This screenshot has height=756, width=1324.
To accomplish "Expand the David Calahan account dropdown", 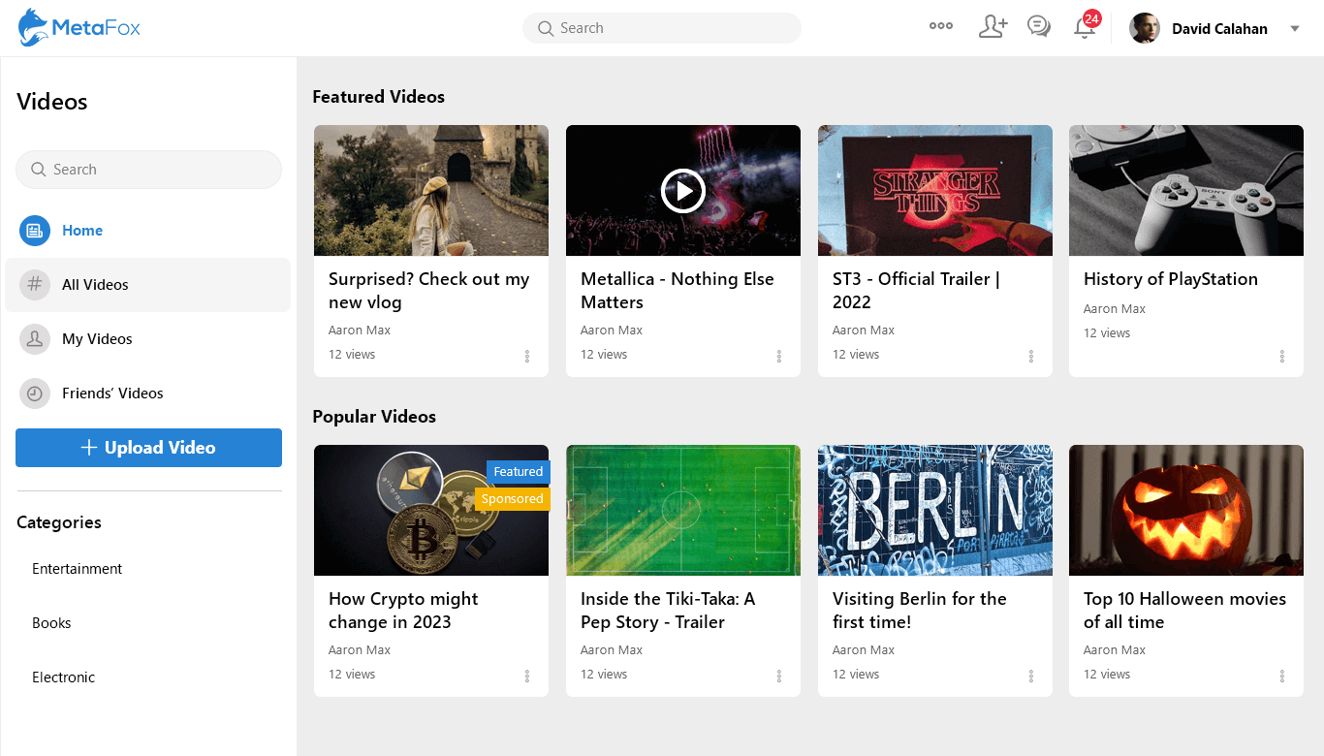I will click(1296, 29).
